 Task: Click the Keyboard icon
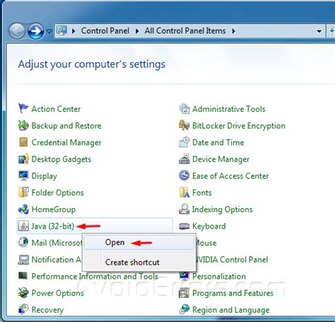(184, 226)
